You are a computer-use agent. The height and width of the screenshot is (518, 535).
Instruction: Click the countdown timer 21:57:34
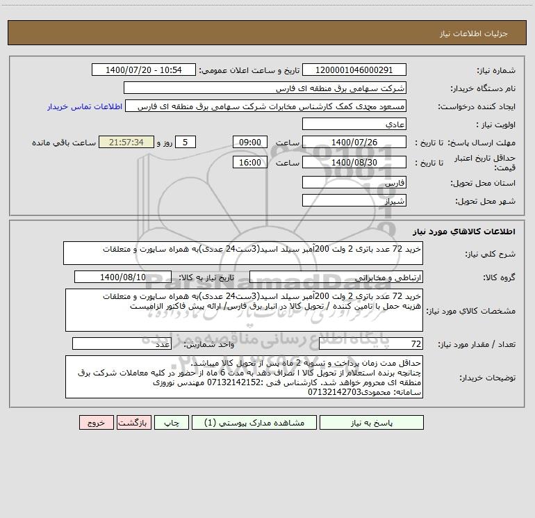[x=126, y=142]
